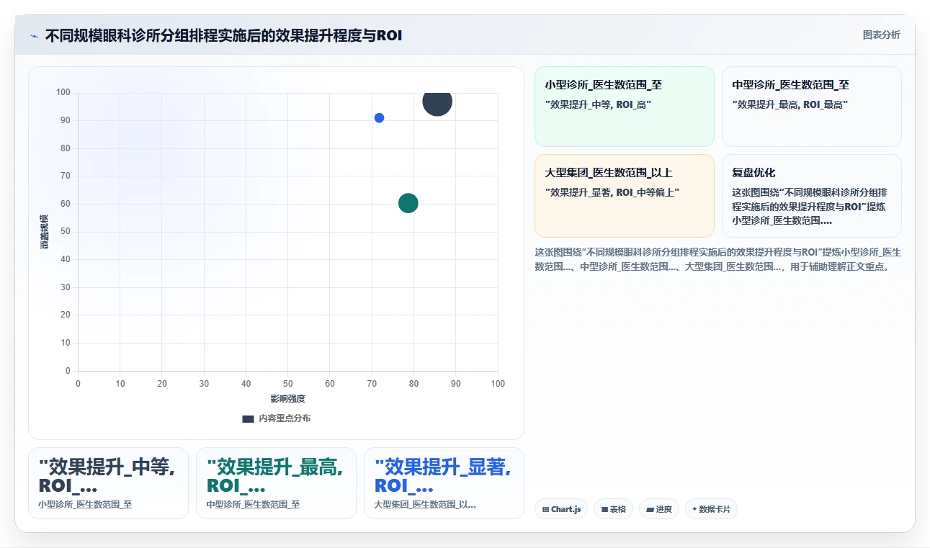
Task: Click the "效果提升_显著 stat card
Action: click(x=444, y=483)
